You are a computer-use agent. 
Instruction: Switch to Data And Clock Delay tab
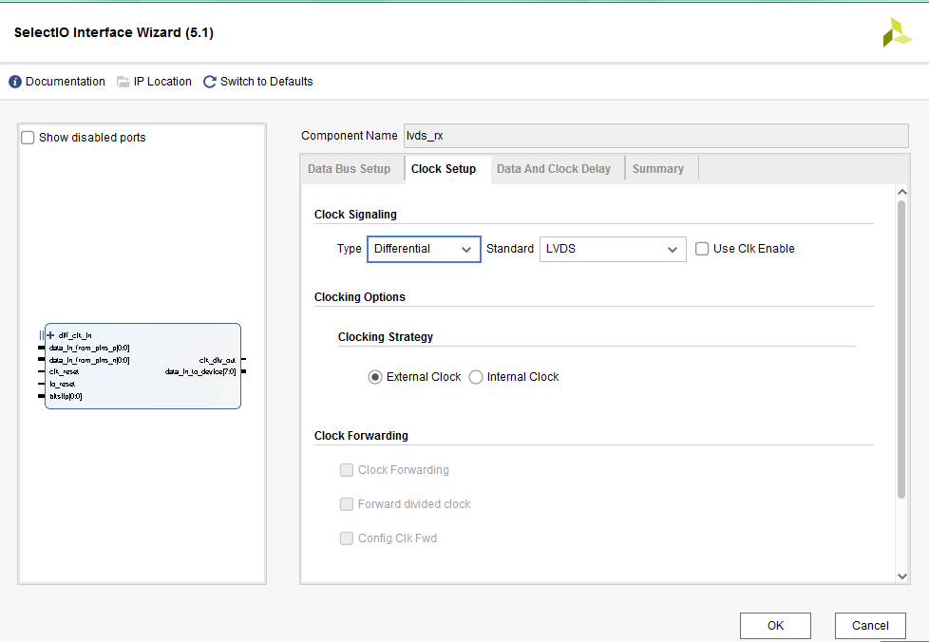pyautogui.click(x=554, y=169)
